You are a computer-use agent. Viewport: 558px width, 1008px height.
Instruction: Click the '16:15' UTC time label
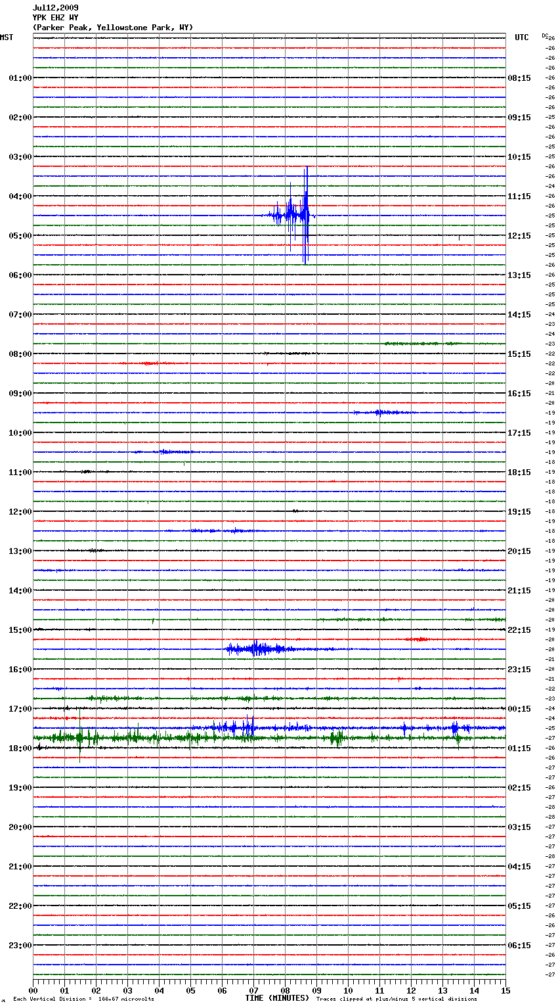click(x=519, y=394)
